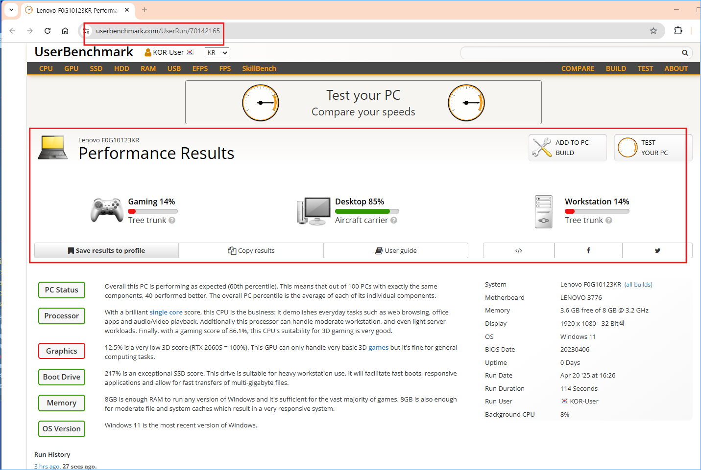Click the TEST YOUR PC button
Screen dimensions: 701x470
coord(653,148)
